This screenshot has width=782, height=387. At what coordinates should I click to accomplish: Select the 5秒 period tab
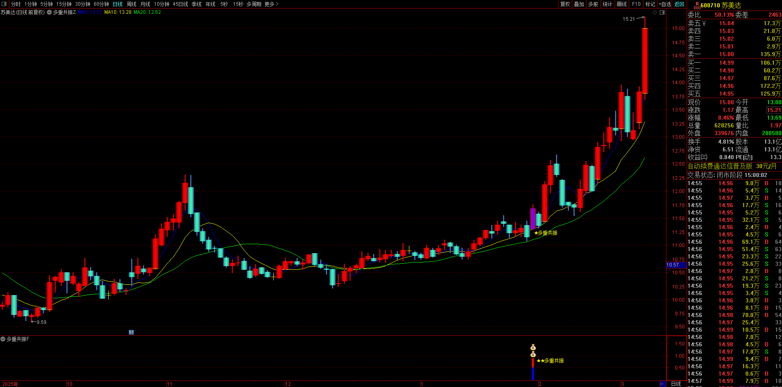pos(224,4)
